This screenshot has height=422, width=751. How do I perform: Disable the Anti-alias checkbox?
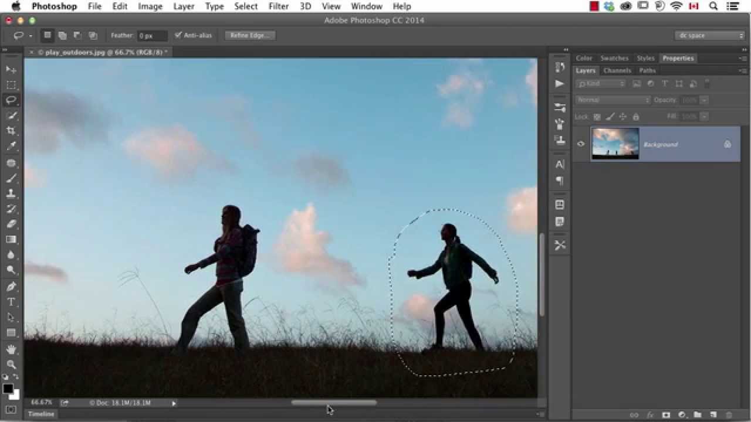click(x=178, y=35)
